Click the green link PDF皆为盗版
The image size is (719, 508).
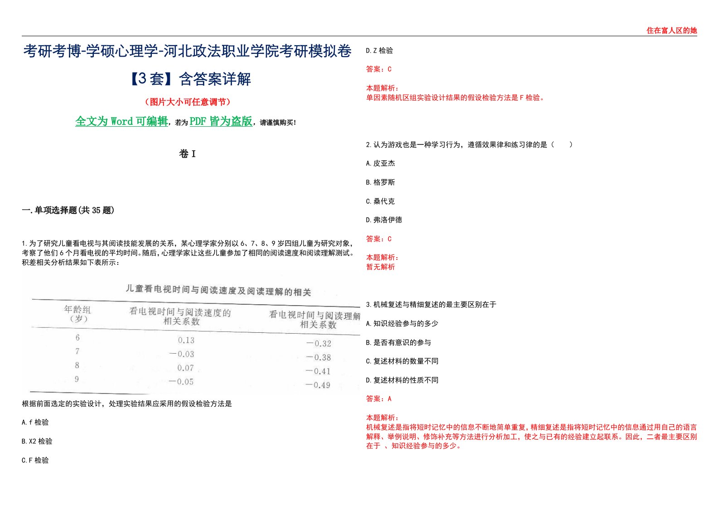[221, 121]
